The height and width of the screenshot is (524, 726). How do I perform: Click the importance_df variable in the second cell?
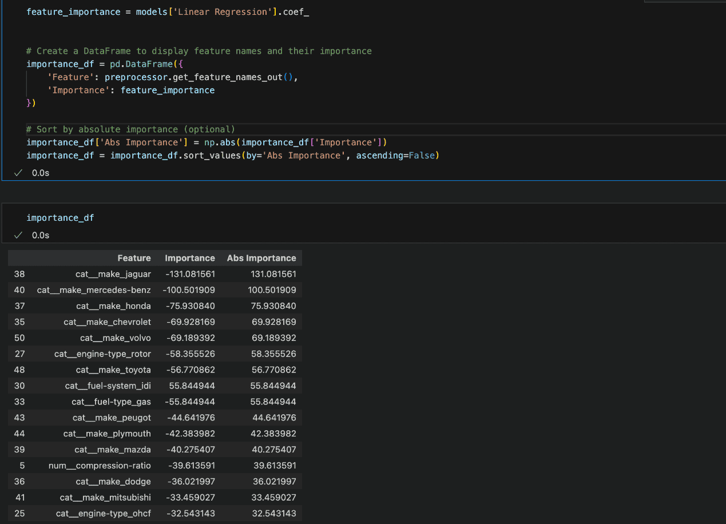(x=60, y=217)
